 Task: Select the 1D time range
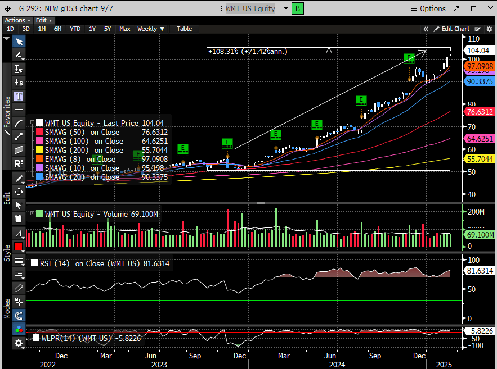(x=10, y=29)
